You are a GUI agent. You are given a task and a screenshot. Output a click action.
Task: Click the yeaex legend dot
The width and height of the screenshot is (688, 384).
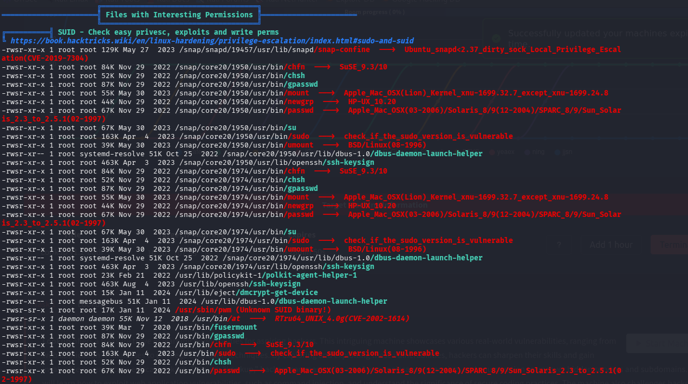pyautogui.click(x=493, y=152)
